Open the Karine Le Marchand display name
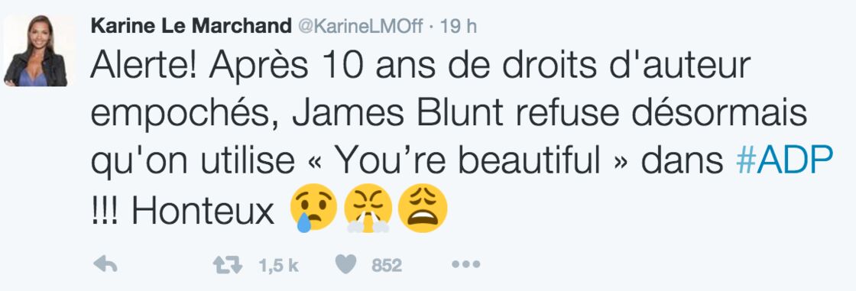Screen dimensions: 856x291 point(190,26)
